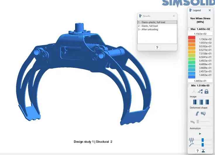Click the lock legend range padlock icon
The image size is (215, 155).
[207, 92]
